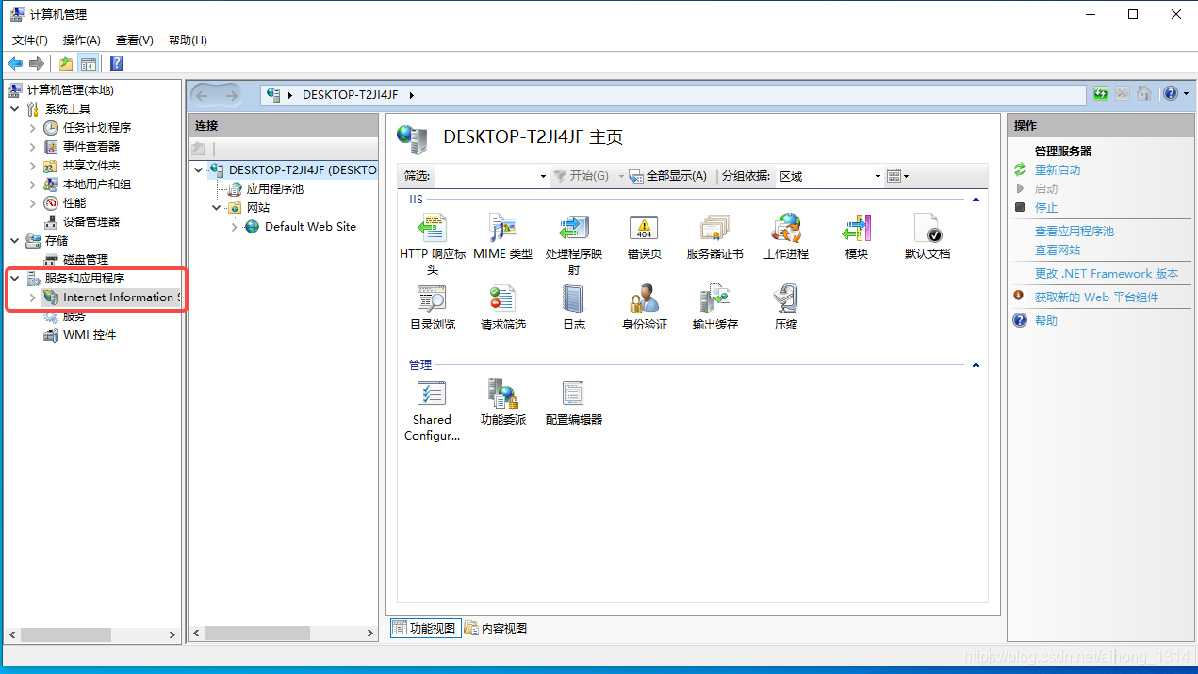This screenshot has width=1198, height=674.
Task: Open the 文件(F) menu
Action: coord(30,40)
